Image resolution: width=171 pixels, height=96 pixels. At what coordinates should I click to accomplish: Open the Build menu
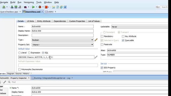[x=13, y=2]
